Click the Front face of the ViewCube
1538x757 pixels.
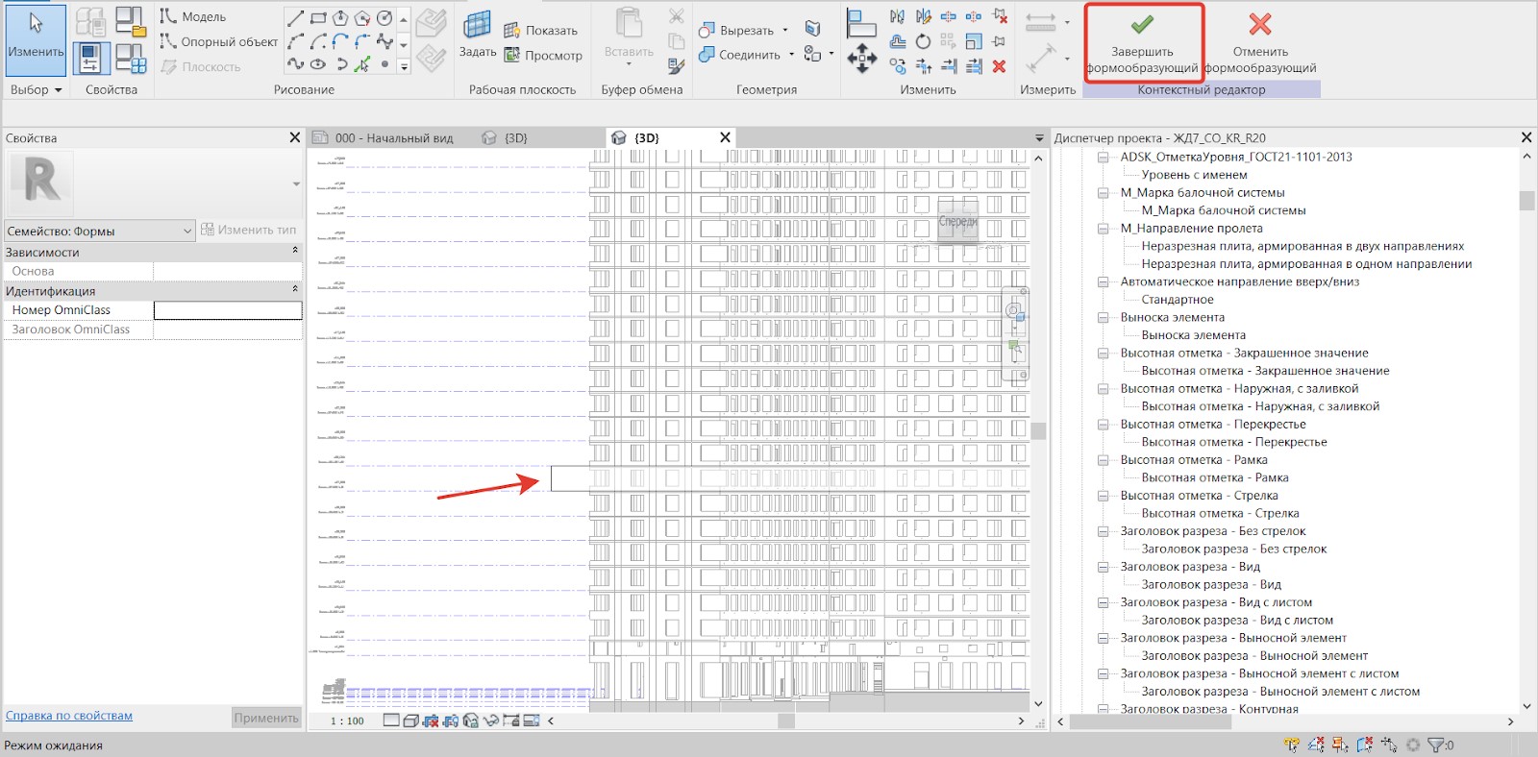click(957, 221)
